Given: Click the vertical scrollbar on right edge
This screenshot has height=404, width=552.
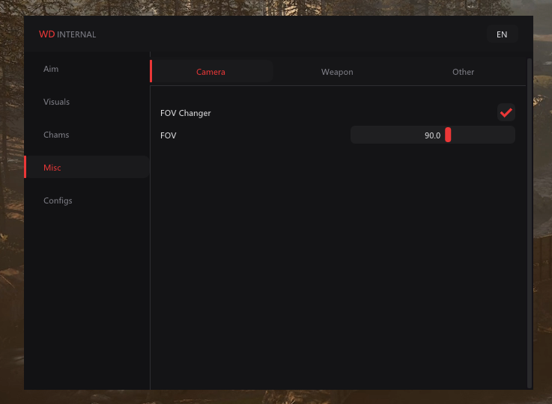Looking at the screenshot, I should click(x=529, y=223).
